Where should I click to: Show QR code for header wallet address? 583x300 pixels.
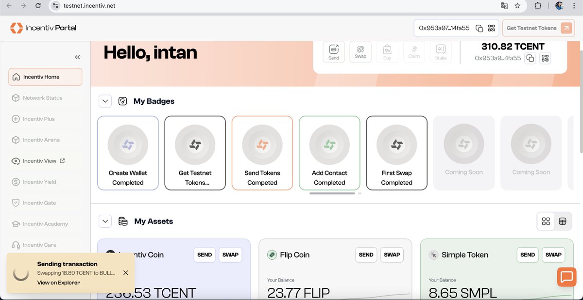pos(491,28)
